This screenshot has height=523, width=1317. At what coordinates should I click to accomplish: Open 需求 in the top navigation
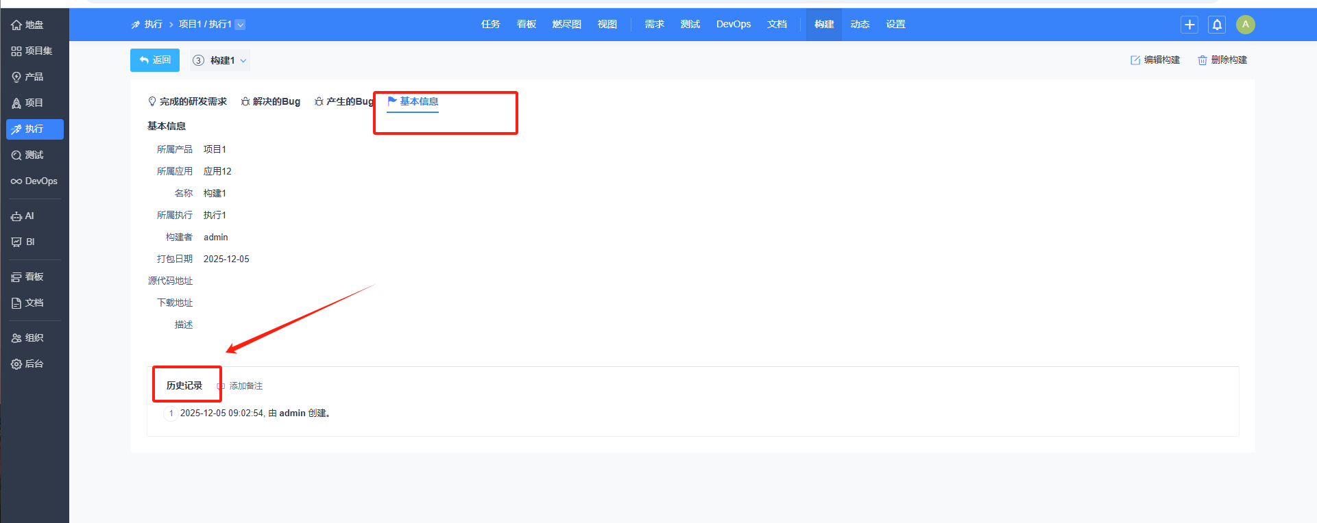click(655, 25)
